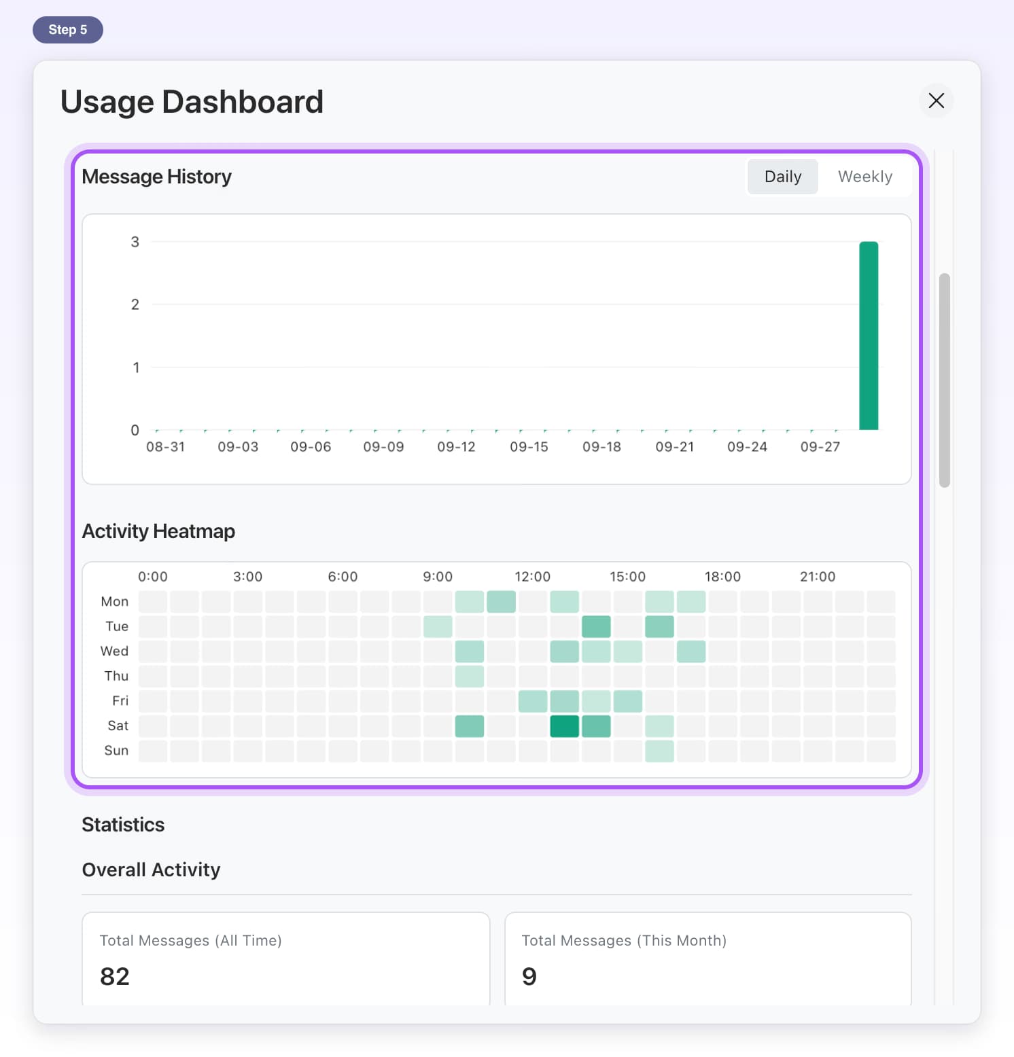Click the 09-27 date axis label
Screen dimensions: 1014x1057
pyautogui.click(x=820, y=447)
